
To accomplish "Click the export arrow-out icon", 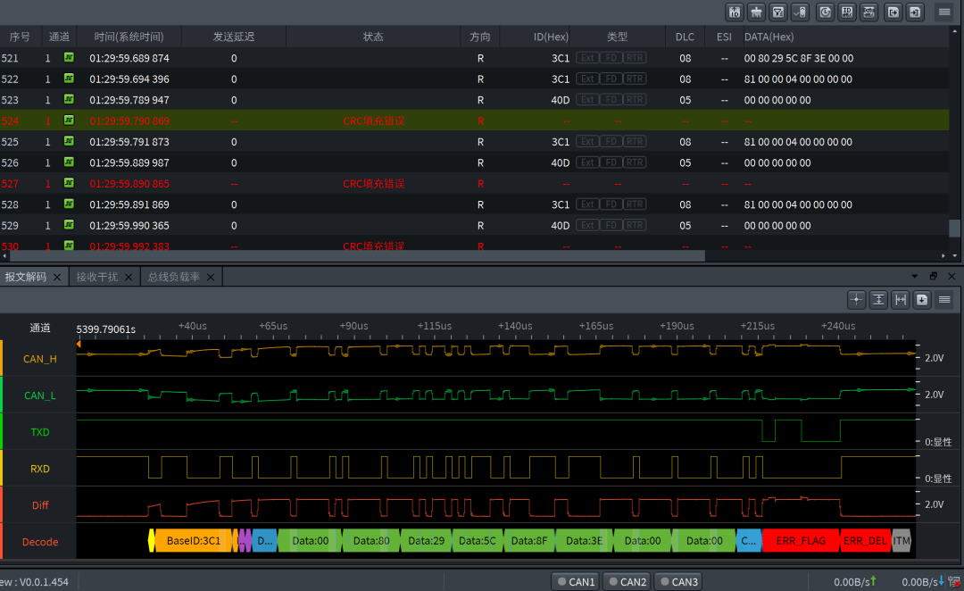I will pyautogui.click(x=893, y=12).
